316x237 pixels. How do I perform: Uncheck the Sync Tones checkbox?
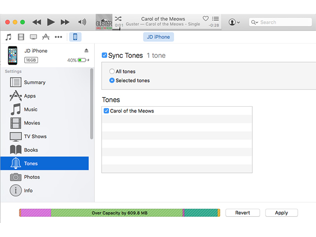(x=104, y=55)
